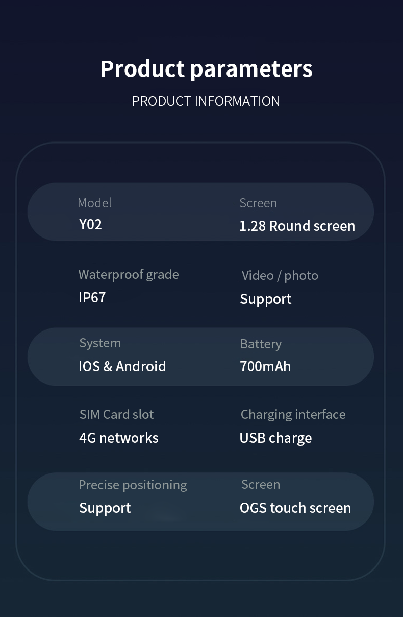Select the Precise positioning label
Image resolution: width=403 pixels, height=617 pixels.
tap(133, 485)
